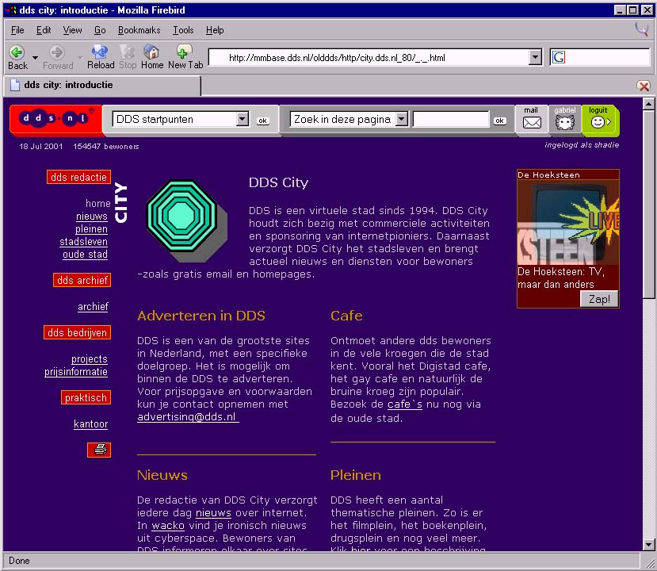Click the advertising@dds.nl email link
The height and width of the screenshot is (571, 657).
pyautogui.click(x=188, y=417)
